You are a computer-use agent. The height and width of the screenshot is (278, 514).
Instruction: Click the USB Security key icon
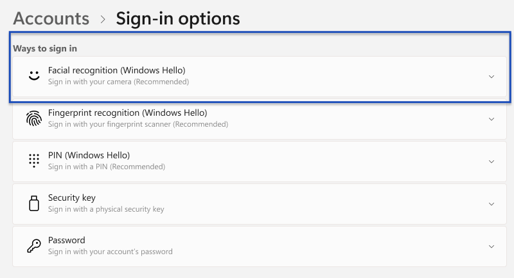coord(34,203)
